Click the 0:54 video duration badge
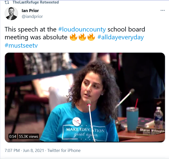This screenshot has height=159, width=169. pyautogui.click(x=13, y=137)
